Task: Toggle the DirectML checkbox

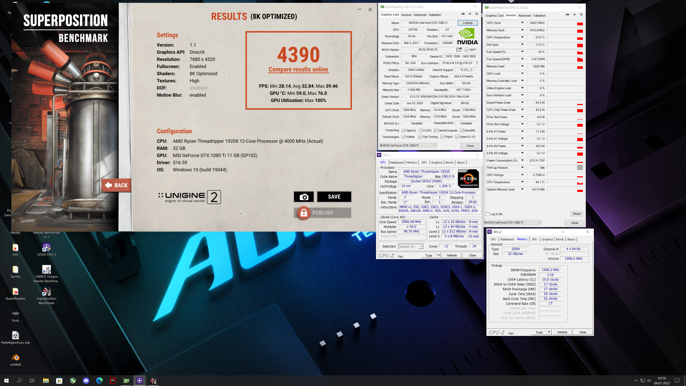Action: [x=461, y=130]
